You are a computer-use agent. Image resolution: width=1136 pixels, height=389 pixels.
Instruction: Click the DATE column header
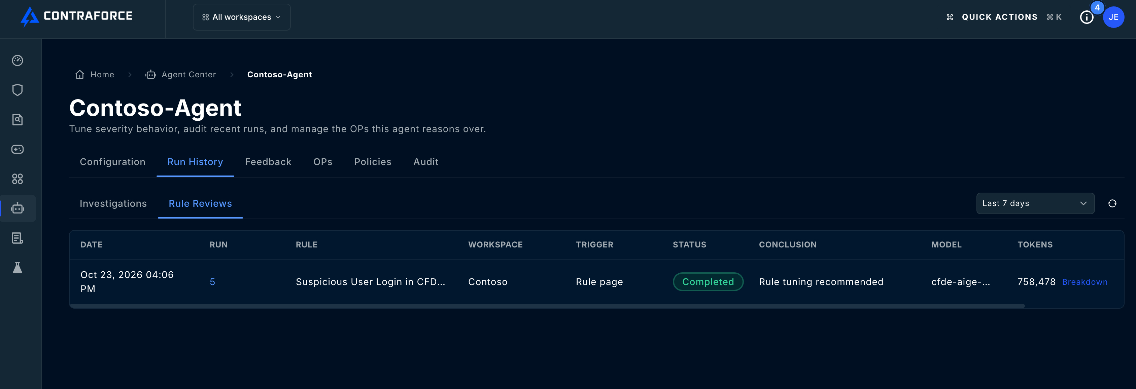(x=91, y=244)
